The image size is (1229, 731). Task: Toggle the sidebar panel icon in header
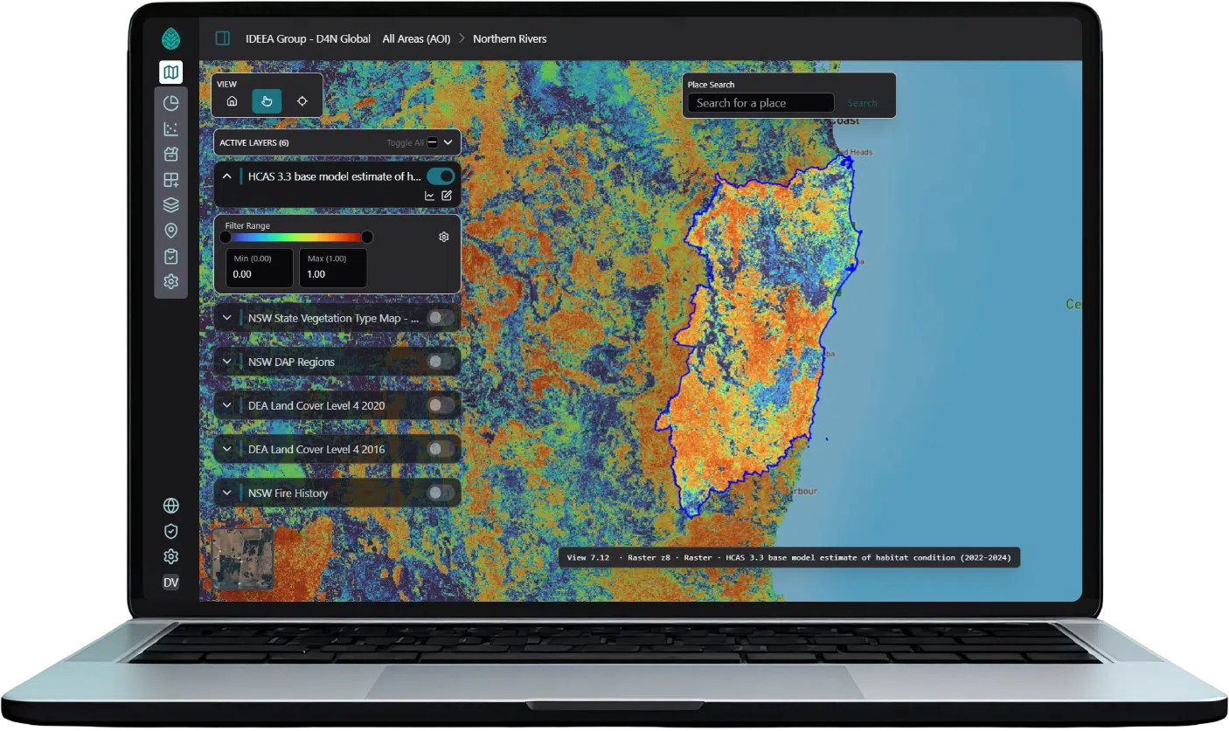[223, 38]
